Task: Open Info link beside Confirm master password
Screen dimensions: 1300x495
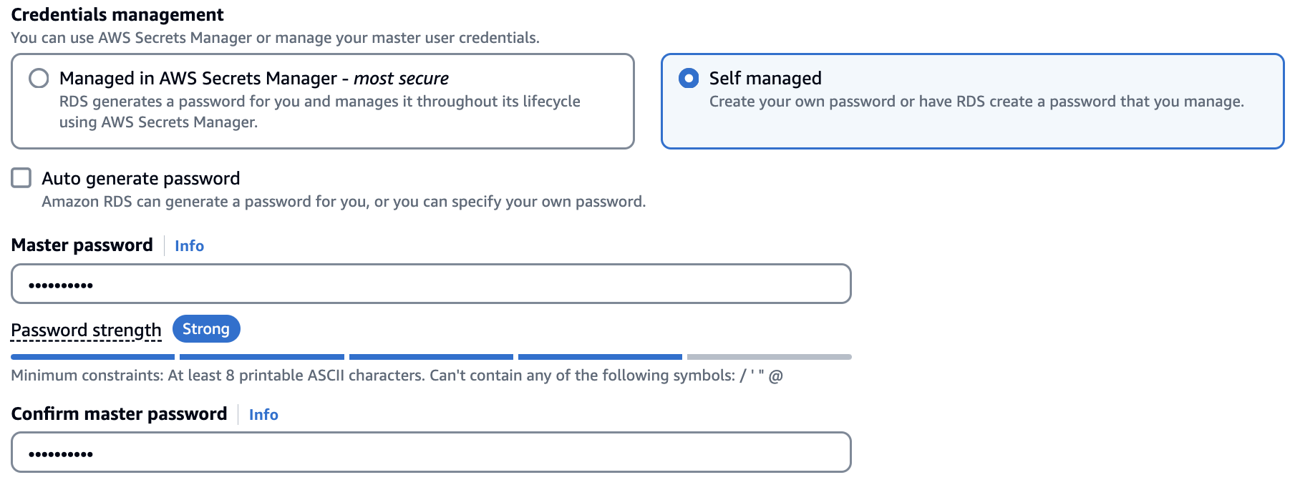Action: [x=263, y=415]
